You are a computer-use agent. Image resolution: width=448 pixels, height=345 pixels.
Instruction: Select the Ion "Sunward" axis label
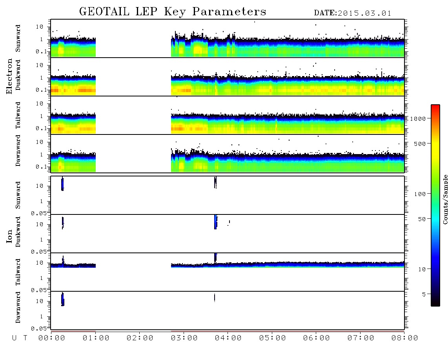(18, 195)
